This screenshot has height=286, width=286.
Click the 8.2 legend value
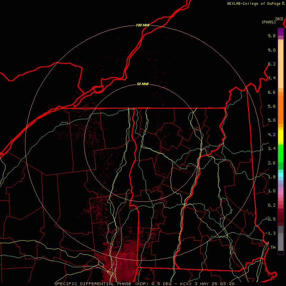tap(272, 64)
